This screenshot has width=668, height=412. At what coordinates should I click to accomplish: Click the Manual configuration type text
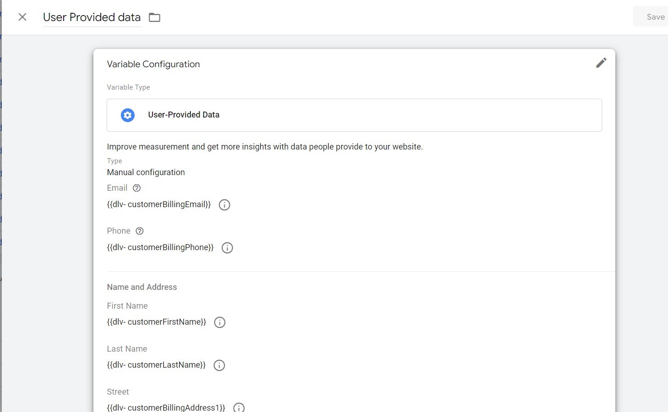point(146,172)
